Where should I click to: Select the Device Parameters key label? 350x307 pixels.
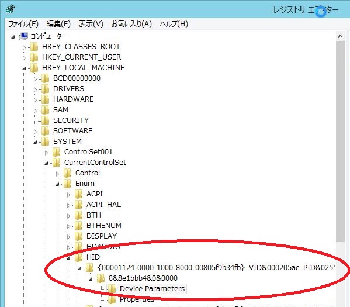pyautogui.click(x=153, y=289)
